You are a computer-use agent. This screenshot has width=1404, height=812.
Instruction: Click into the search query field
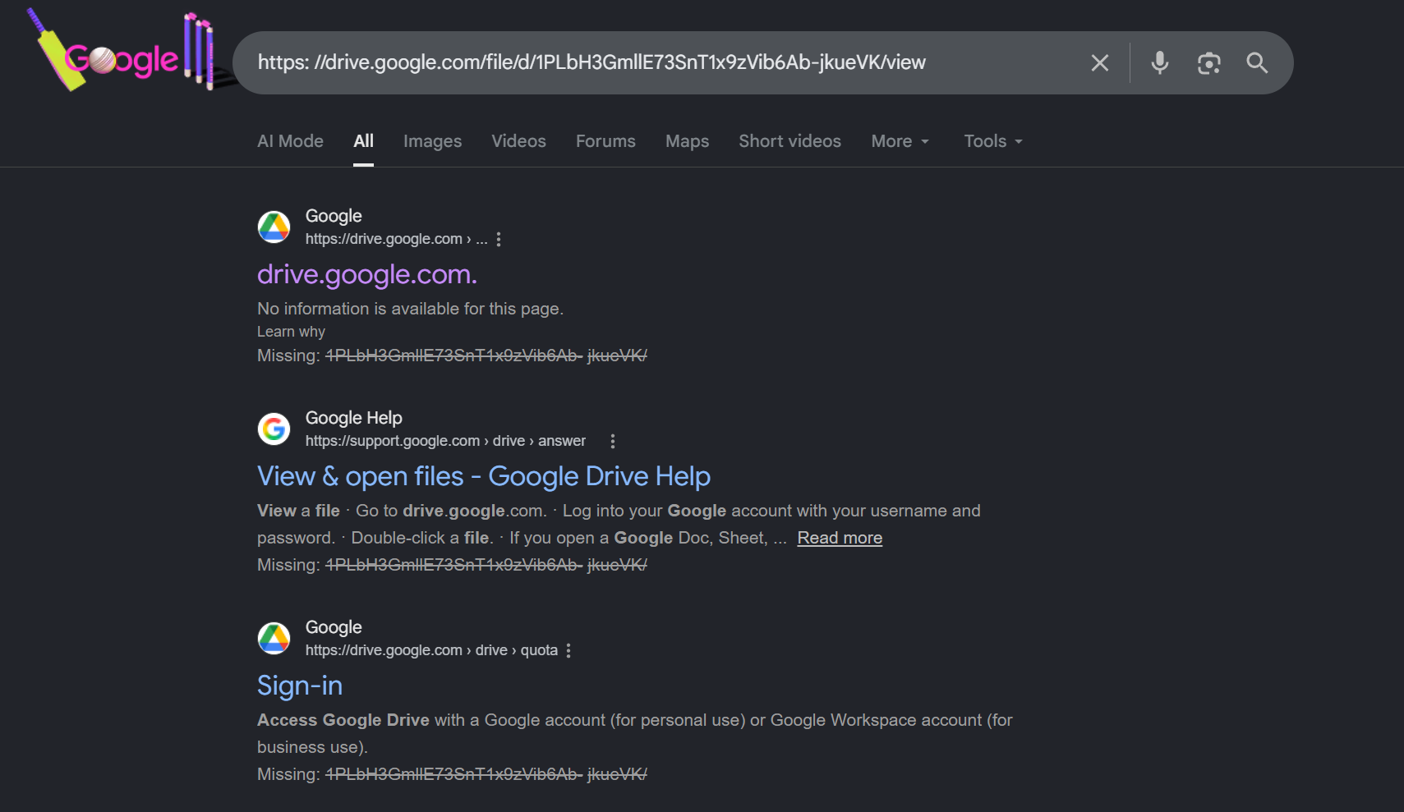pyautogui.click(x=657, y=62)
